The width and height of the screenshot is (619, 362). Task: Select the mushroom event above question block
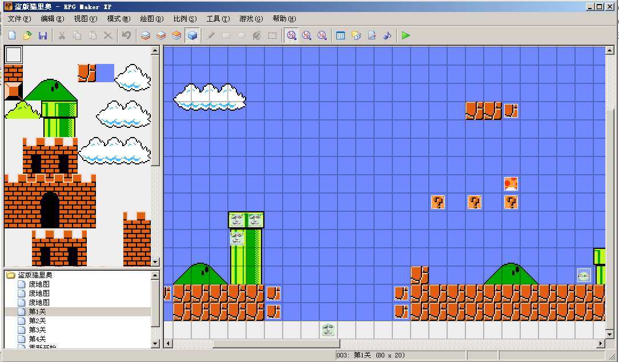(511, 183)
